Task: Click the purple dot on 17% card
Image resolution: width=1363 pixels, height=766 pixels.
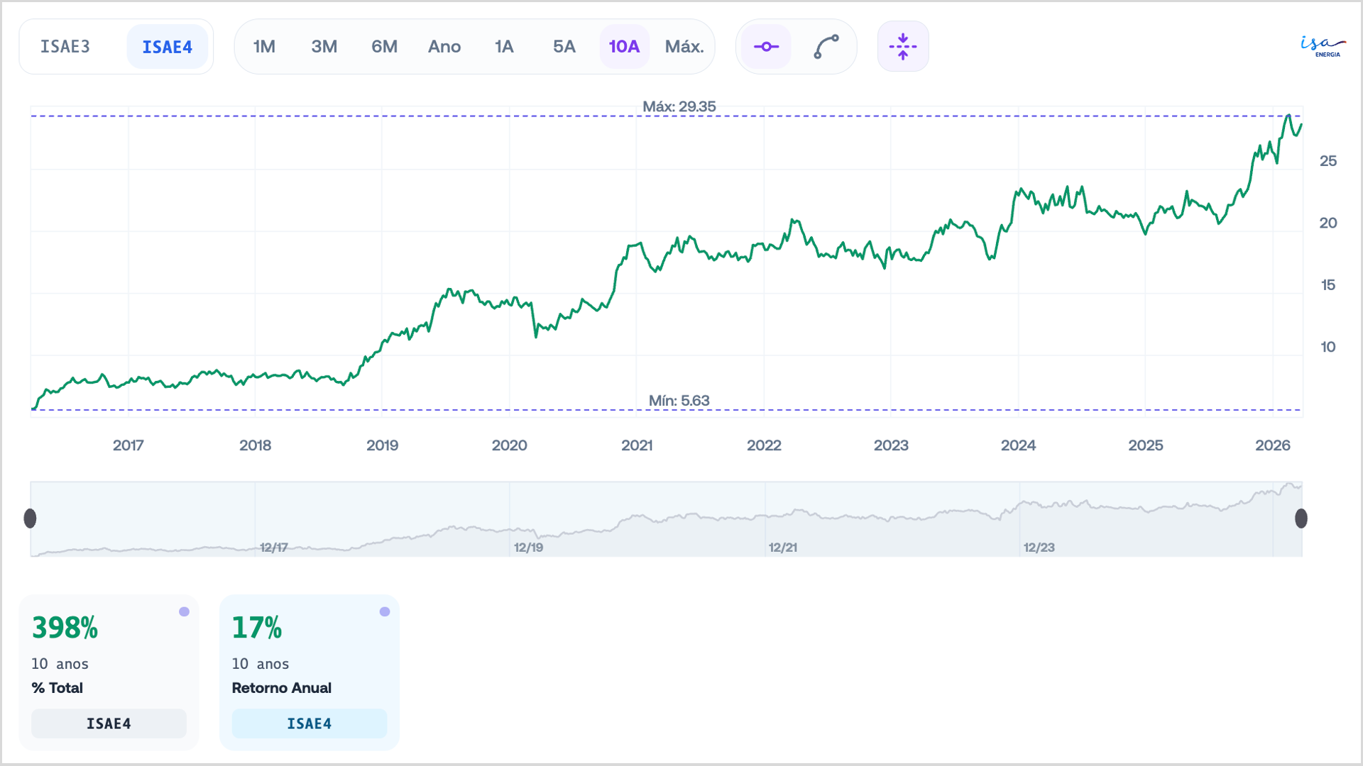Action: click(x=385, y=611)
